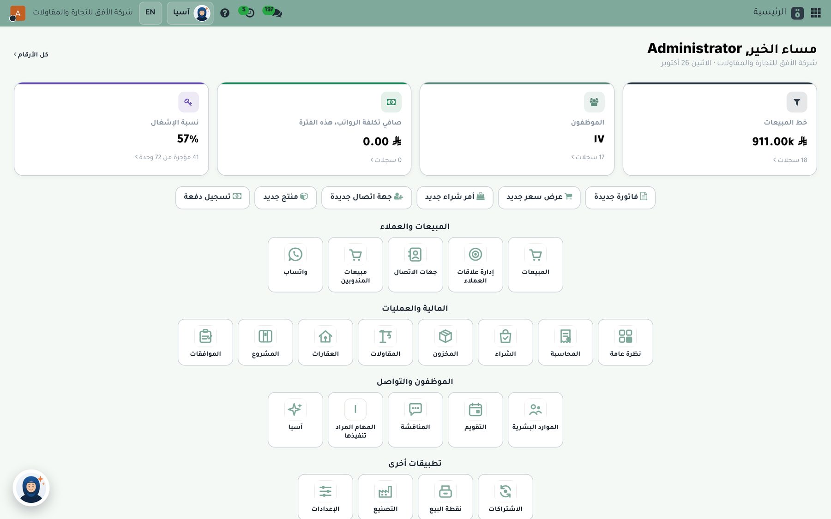Create a new purchase order (أمر شراء جديد)
Viewport: 831px width, 519px height.
tap(455, 197)
